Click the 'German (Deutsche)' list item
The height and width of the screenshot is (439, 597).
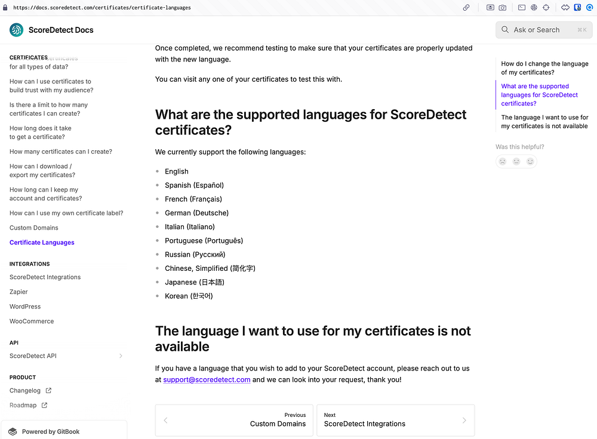[197, 213]
